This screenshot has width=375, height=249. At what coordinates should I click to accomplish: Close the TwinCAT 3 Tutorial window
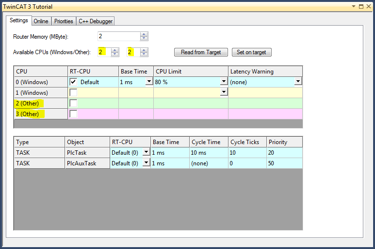tap(369, 6)
